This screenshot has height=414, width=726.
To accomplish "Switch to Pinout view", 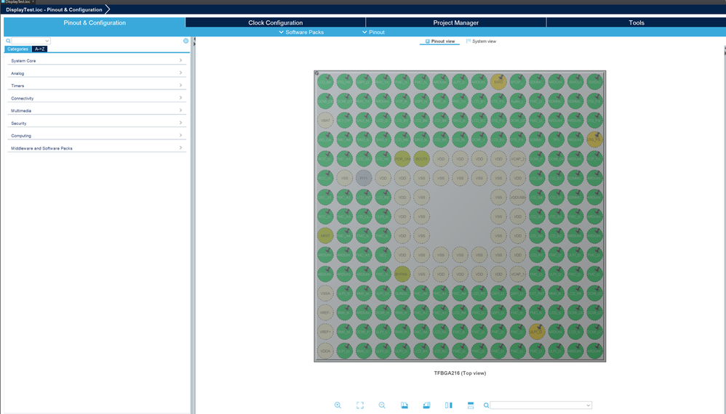I will 439,41.
